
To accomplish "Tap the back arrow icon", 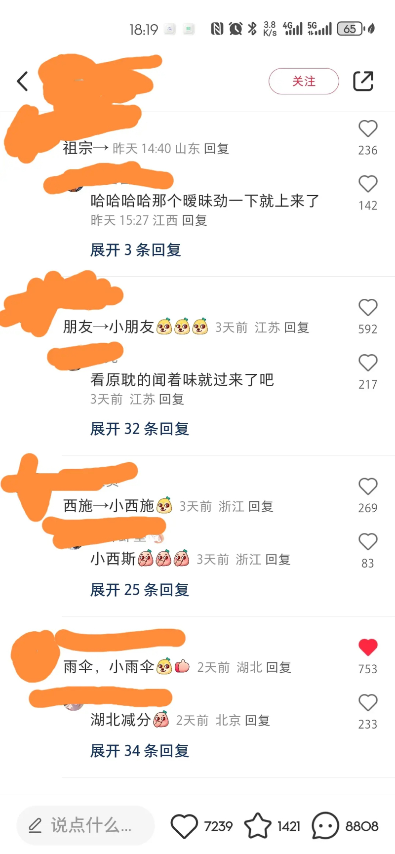I will [22, 81].
